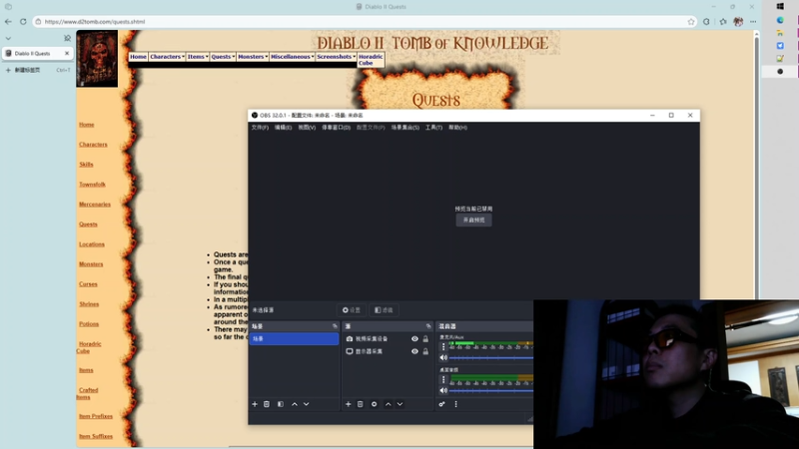Go back using the browser back arrow

[8, 21]
